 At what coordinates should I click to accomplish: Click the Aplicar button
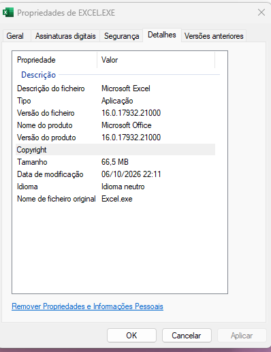[242, 336]
